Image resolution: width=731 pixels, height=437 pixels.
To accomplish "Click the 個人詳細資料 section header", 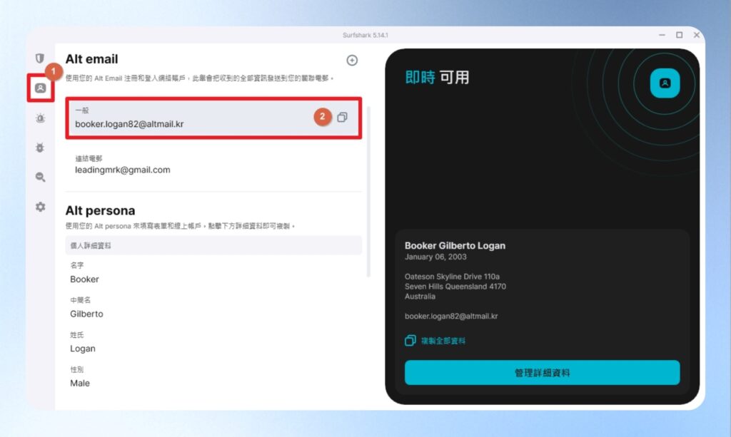I will click(x=213, y=245).
